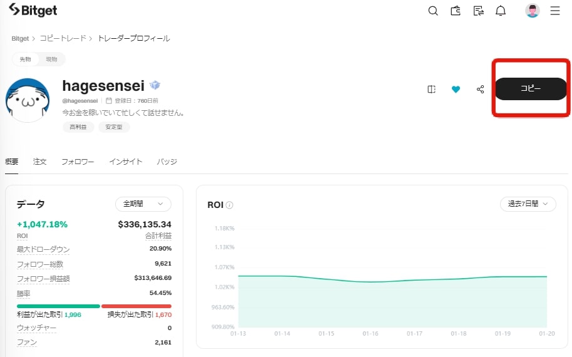Click the フォロワー総数 label
572x357 pixels.
coord(40,264)
